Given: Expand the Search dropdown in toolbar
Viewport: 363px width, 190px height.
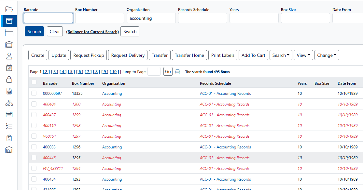Looking at the screenshot, I should [x=281, y=55].
